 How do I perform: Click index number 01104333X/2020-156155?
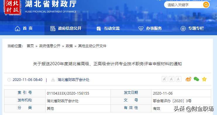[68, 93]
